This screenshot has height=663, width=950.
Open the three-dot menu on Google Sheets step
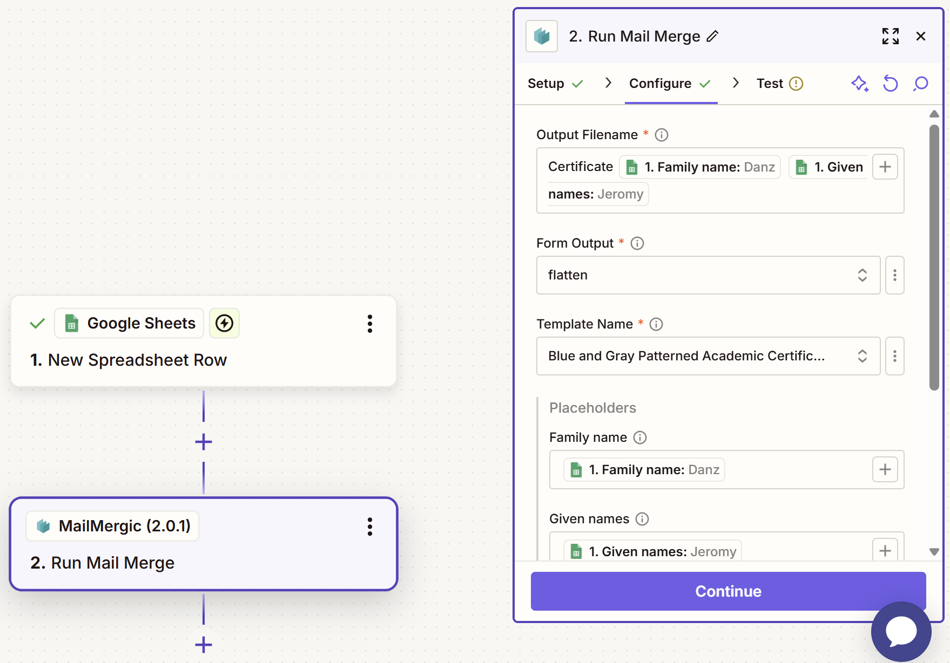pos(370,324)
